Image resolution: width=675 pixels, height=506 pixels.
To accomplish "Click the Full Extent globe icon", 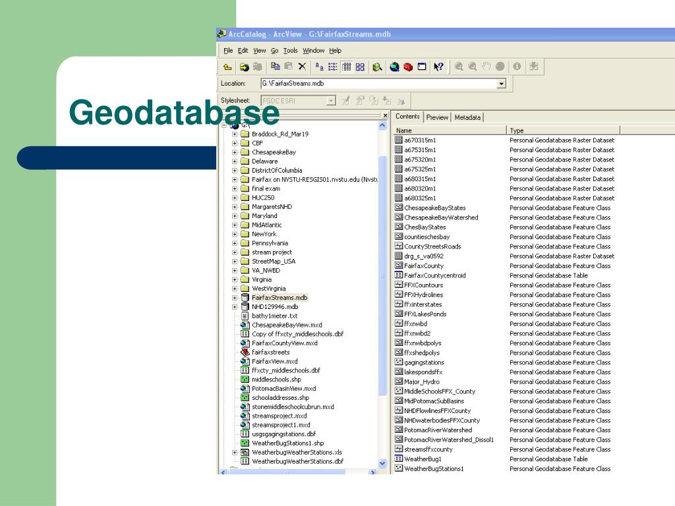I will click(x=500, y=67).
